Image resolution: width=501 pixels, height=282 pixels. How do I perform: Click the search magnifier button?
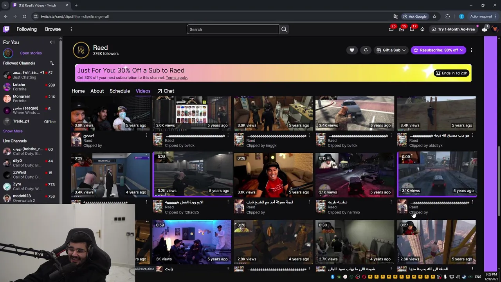point(284,29)
